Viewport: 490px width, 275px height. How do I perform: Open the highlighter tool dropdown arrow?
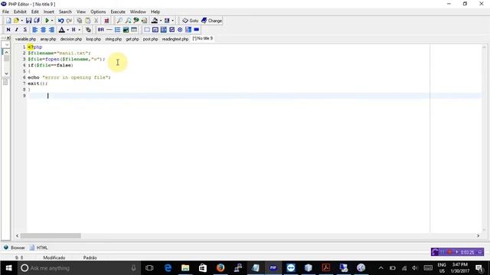click(x=161, y=21)
